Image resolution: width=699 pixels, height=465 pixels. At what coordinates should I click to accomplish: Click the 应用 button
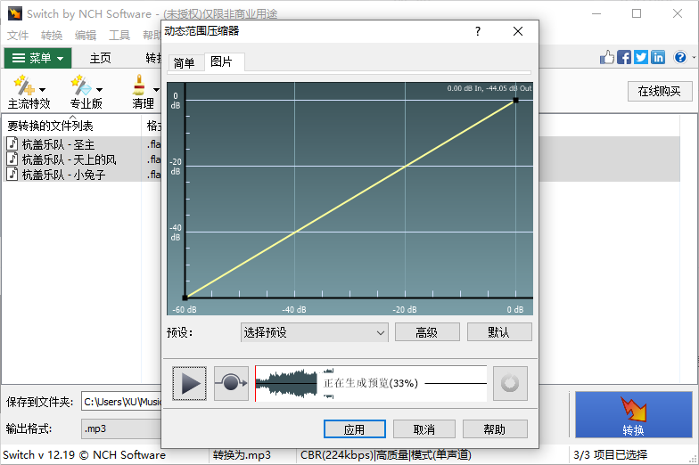(355, 429)
